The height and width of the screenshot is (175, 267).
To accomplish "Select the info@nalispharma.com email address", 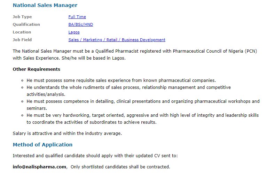I will (39, 167).
